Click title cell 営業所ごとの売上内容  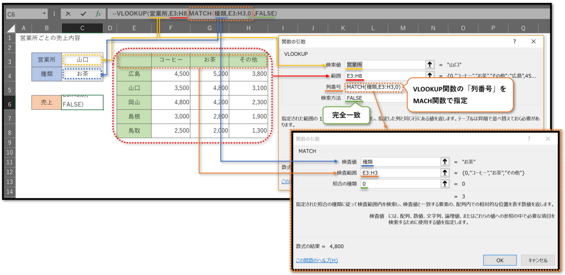coord(50,38)
